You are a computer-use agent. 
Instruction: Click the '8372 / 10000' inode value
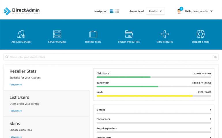(x=205, y=92)
